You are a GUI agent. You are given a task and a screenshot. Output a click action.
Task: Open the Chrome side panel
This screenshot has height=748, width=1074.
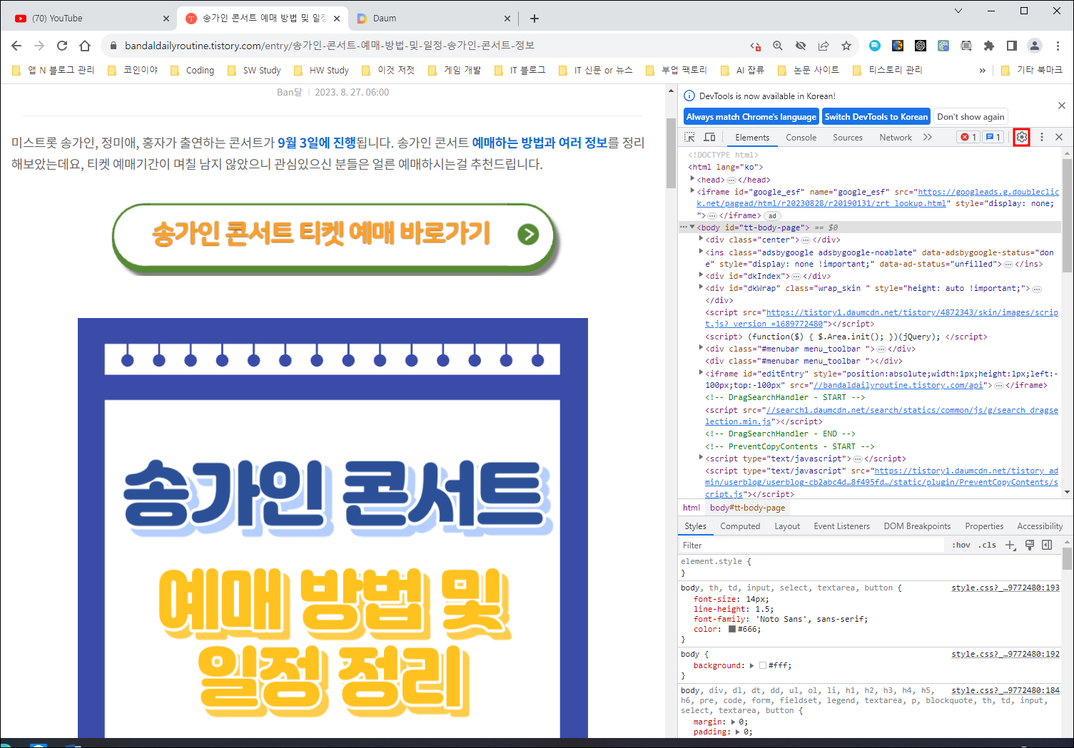(1012, 46)
